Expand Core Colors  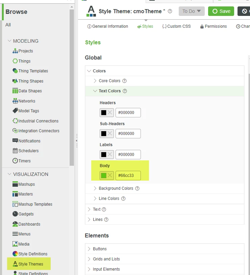pos(95,81)
